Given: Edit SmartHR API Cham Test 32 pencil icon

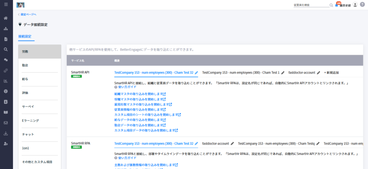Looking at the screenshot, I should [197, 73].
